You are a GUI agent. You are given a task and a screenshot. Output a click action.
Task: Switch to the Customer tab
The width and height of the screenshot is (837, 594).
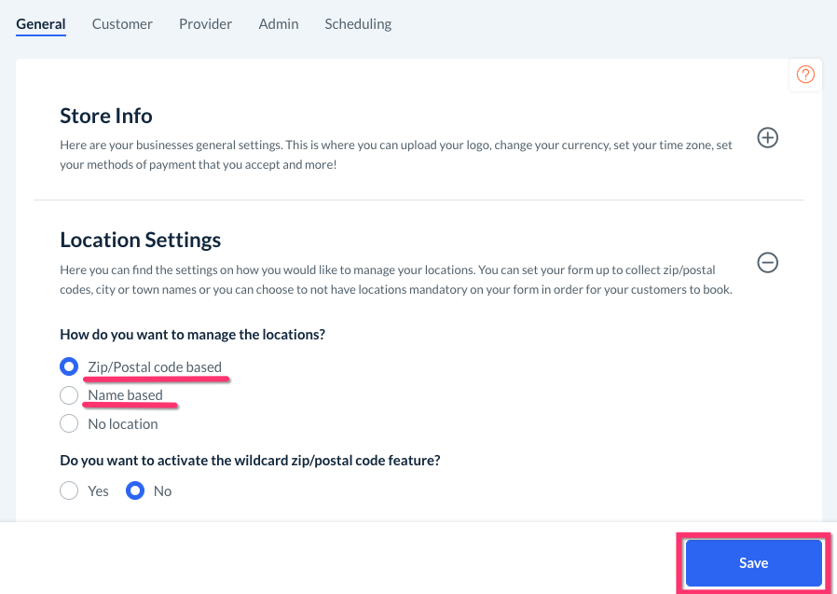point(122,23)
